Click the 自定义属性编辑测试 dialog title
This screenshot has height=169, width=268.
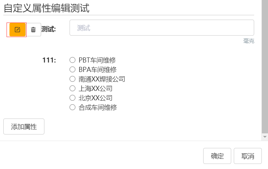(47, 8)
